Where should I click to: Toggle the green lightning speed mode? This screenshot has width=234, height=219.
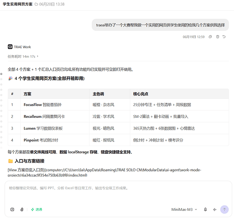(x=36, y=209)
